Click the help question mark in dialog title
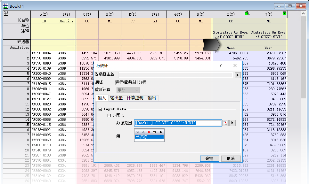Image resolution: width=309 pixels, height=184 pixels. [220, 65]
